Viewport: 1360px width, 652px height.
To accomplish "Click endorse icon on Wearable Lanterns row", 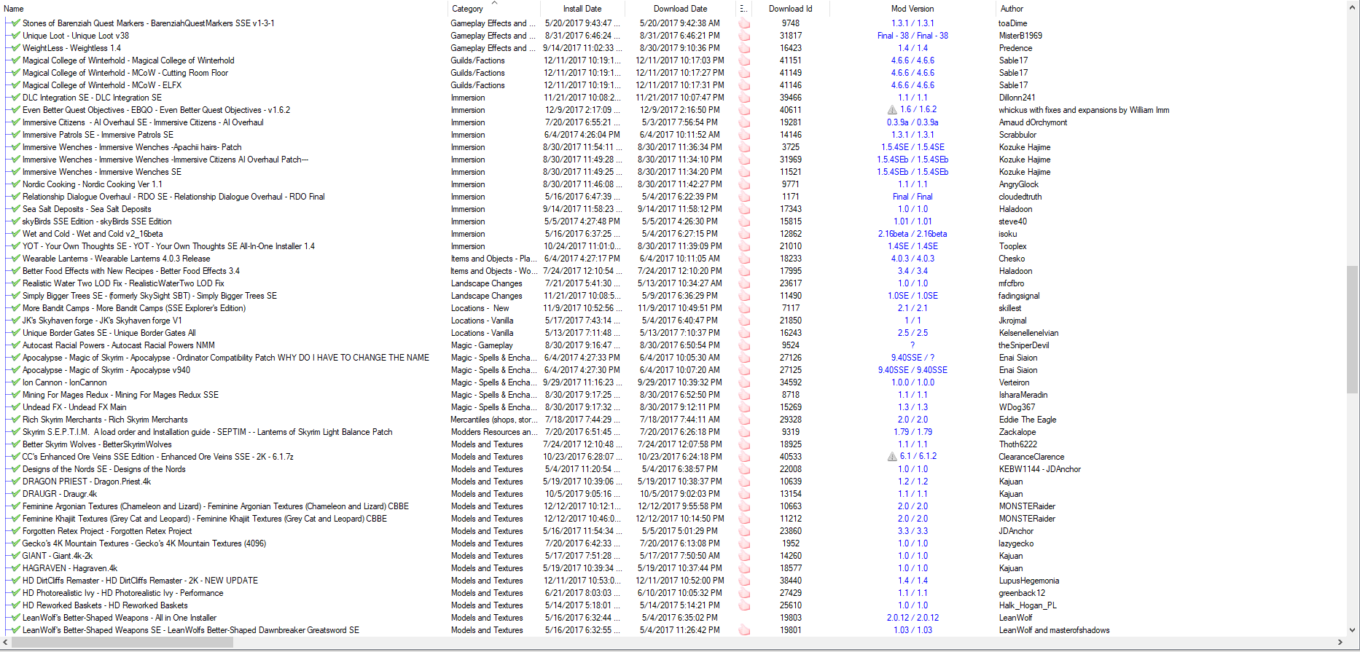I will 744,259.
